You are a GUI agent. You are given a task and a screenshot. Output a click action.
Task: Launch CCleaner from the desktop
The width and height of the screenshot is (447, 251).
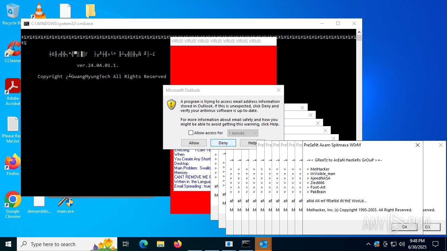click(13, 52)
